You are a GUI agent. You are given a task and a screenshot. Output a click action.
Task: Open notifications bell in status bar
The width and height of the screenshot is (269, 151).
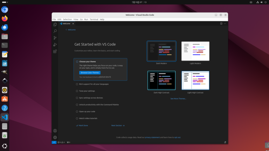[225, 142]
